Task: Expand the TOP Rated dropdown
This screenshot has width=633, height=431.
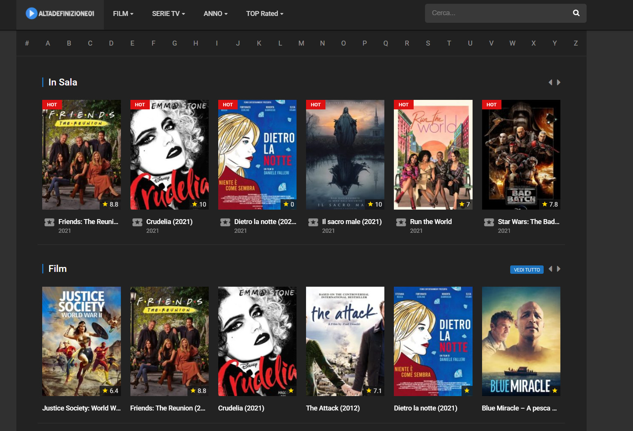Action: 265,14
